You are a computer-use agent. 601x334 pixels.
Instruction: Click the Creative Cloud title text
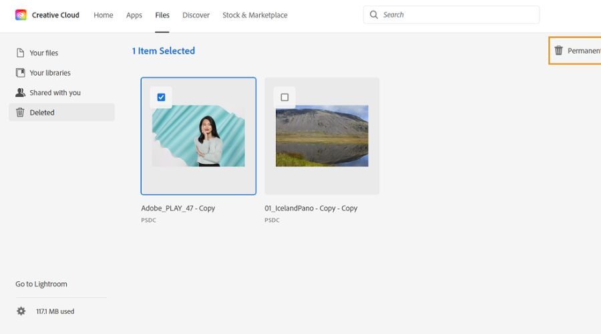55,15
